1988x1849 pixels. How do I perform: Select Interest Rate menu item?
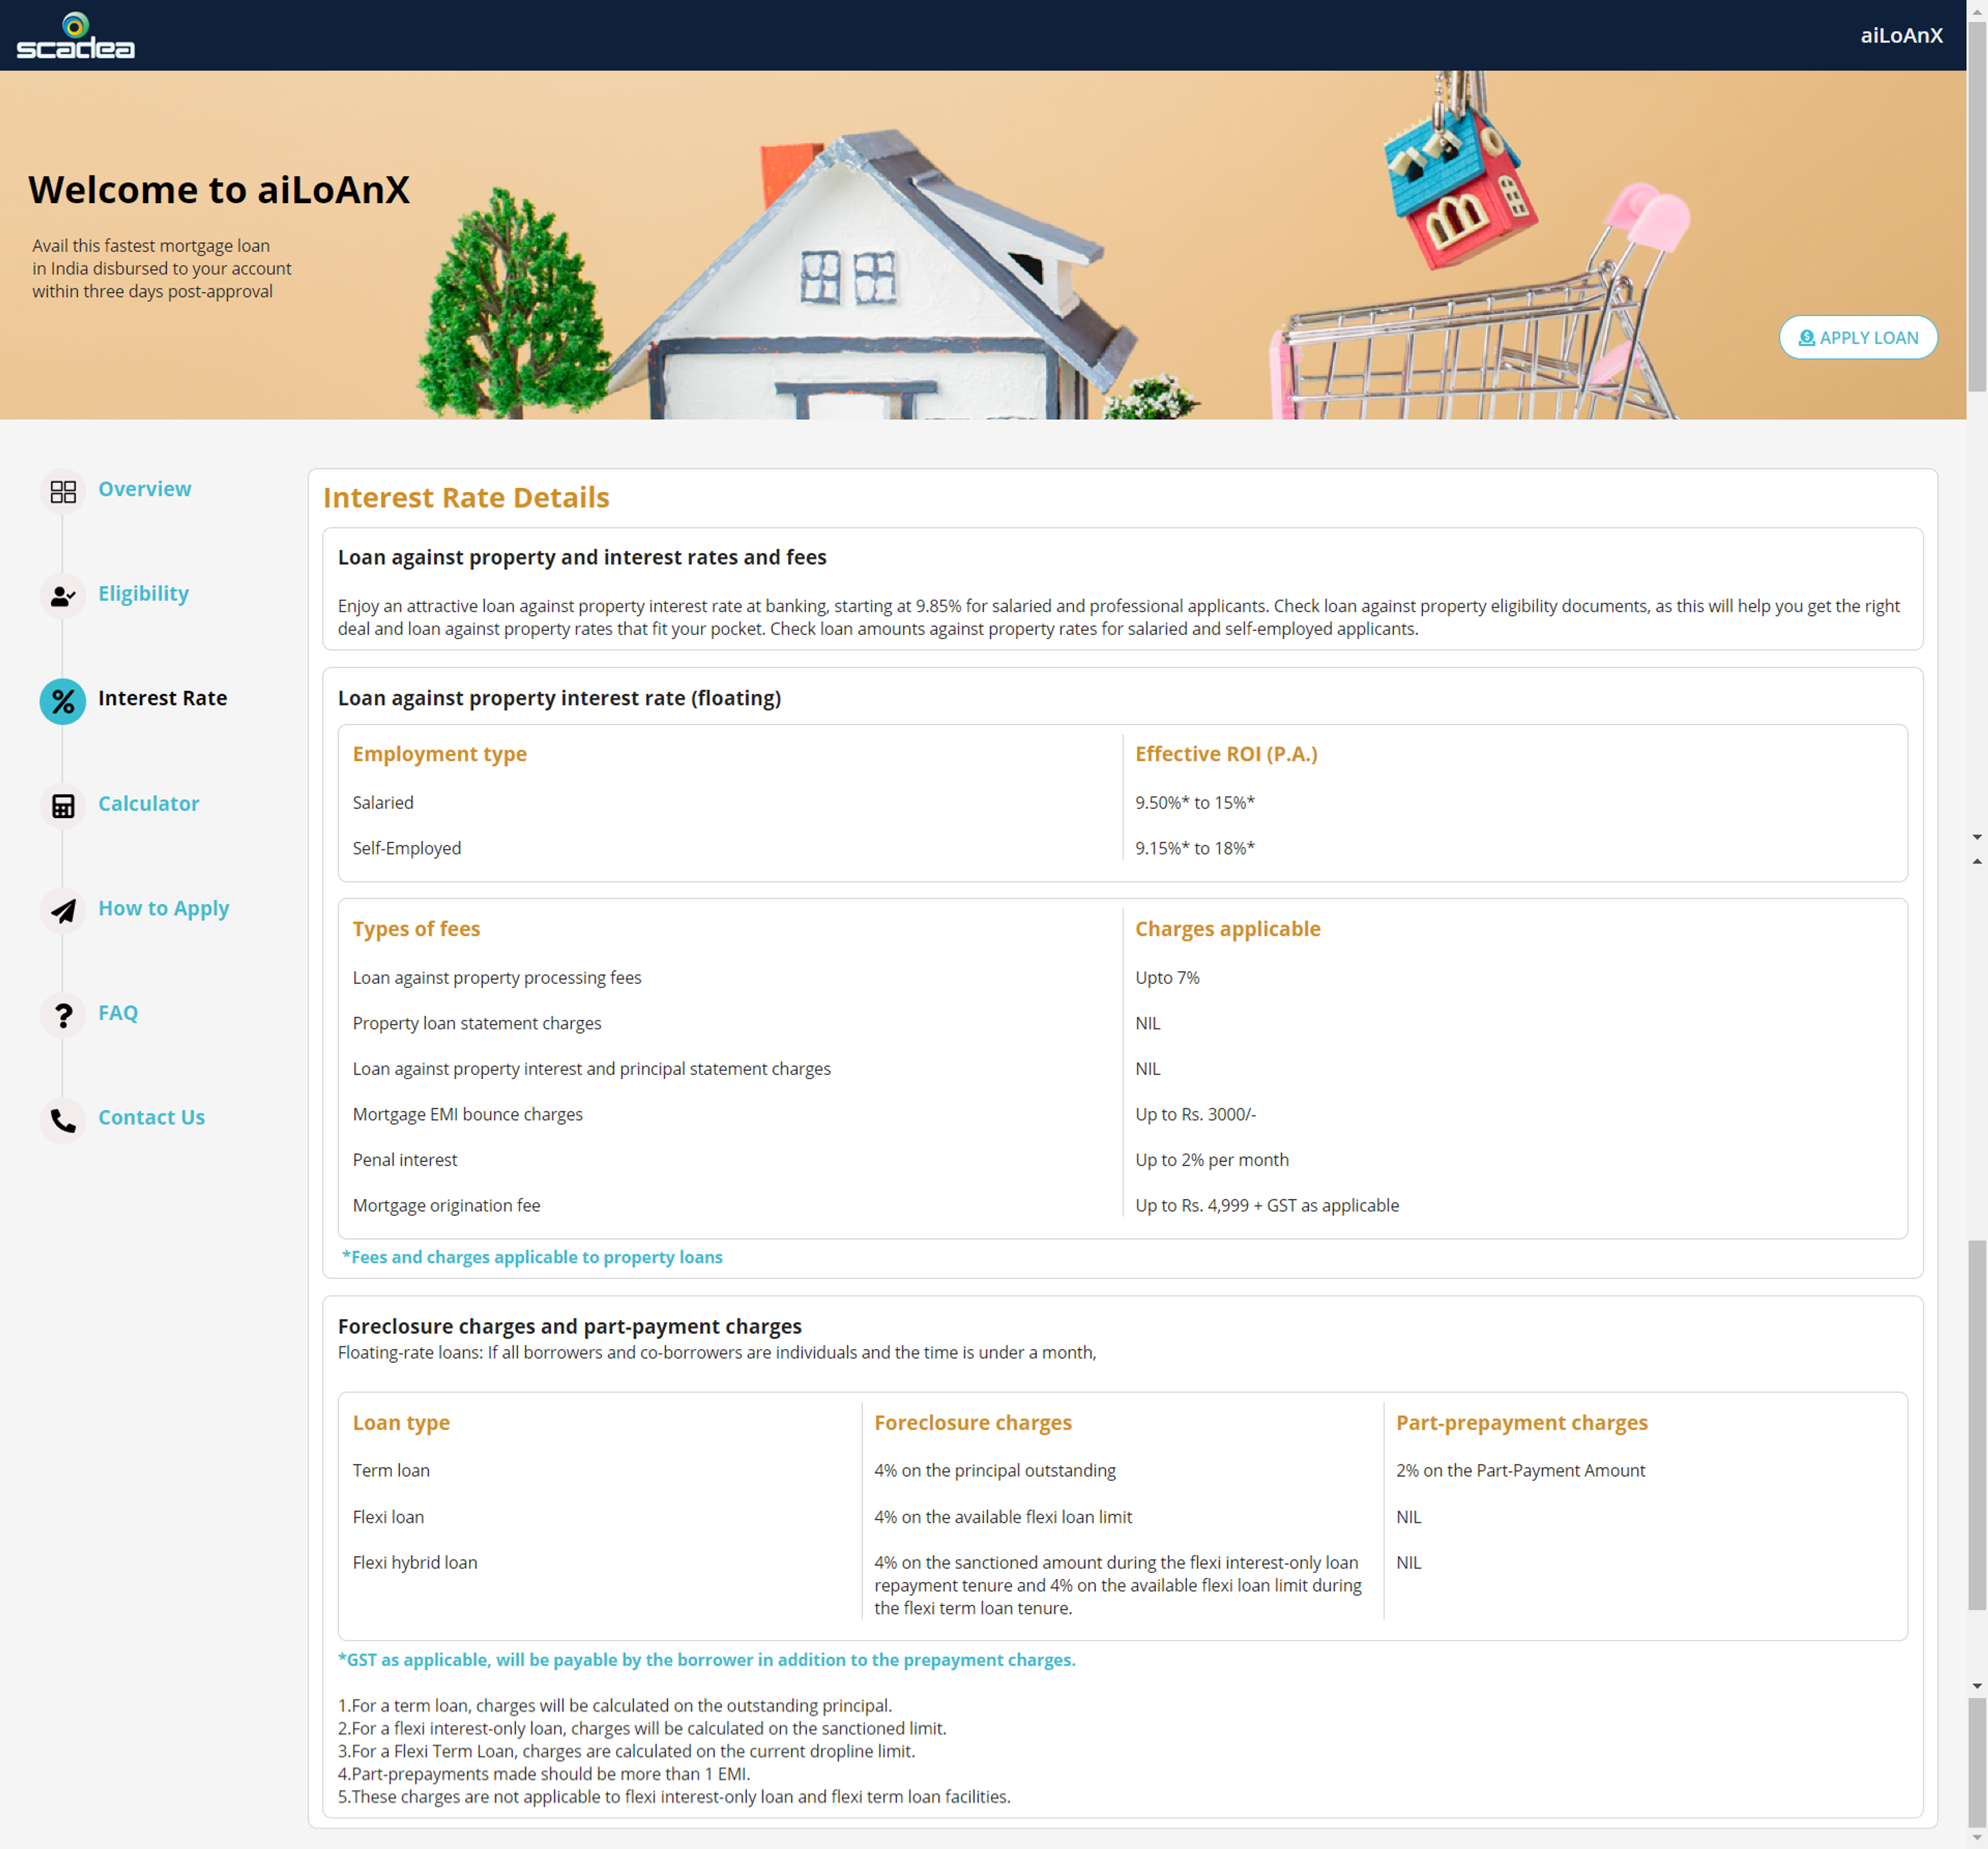162,698
